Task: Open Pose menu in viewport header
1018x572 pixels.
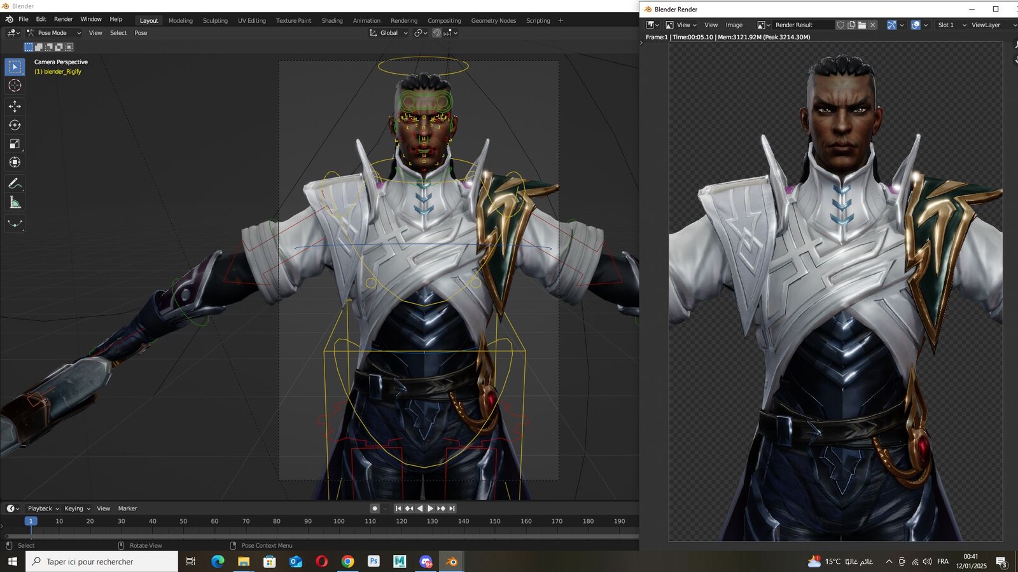Action: point(141,33)
